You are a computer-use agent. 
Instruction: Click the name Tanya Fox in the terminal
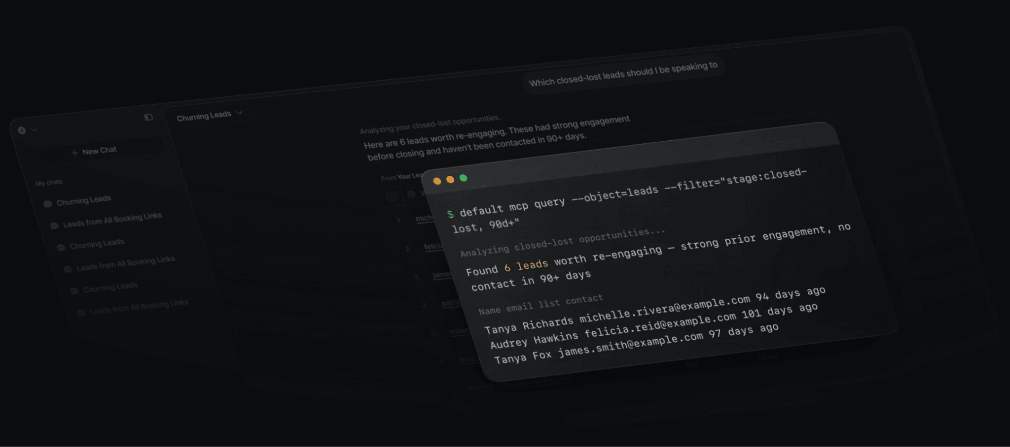[x=523, y=357]
